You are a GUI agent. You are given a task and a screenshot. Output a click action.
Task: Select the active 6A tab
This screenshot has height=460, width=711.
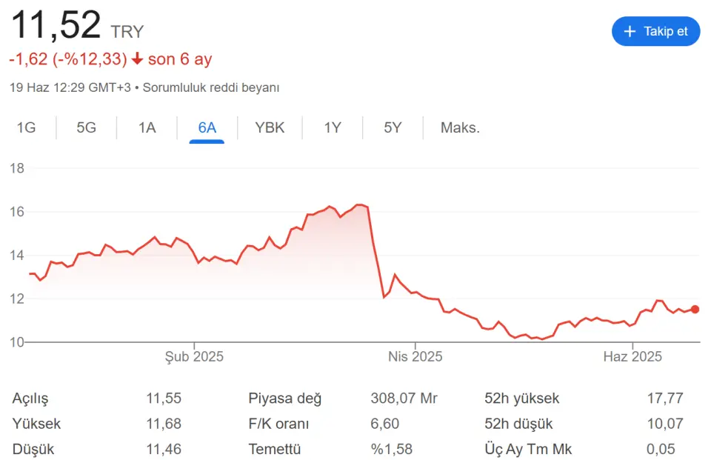tap(207, 127)
